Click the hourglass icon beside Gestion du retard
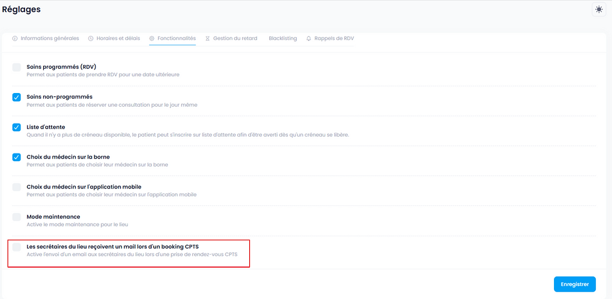Image resolution: width=612 pixels, height=299 pixels. tap(207, 39)
